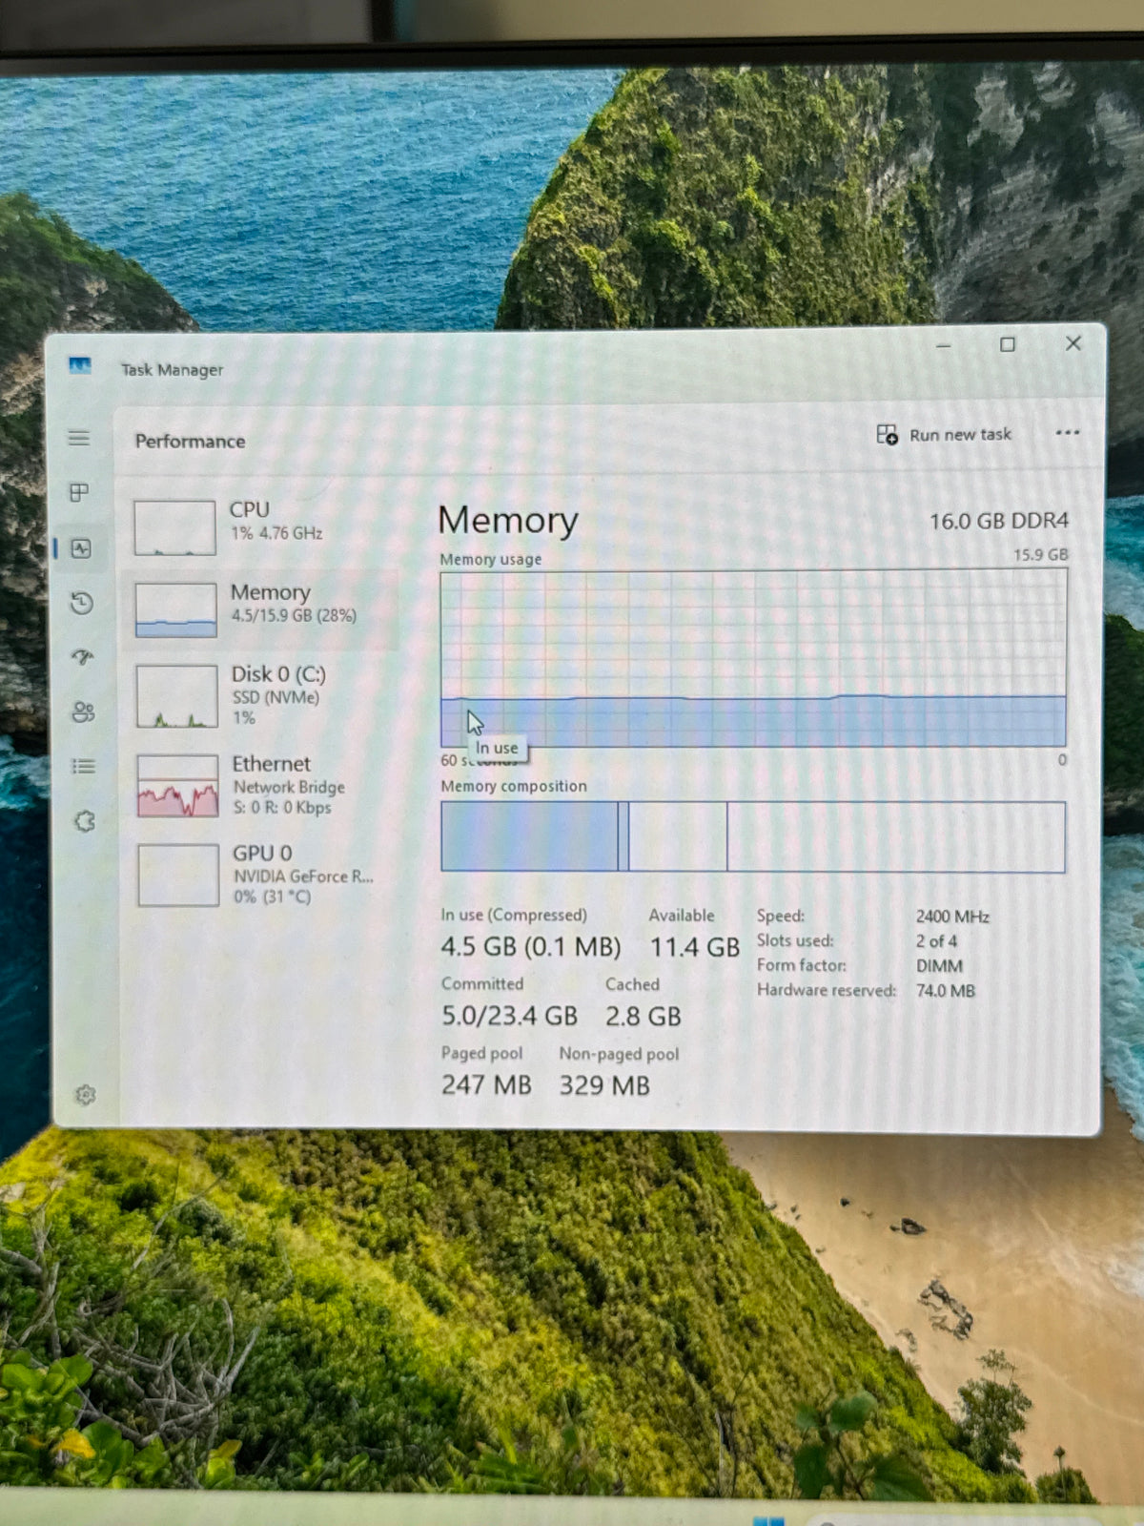Click the "5.0/23.4 GB" committed value
1144x1526 pixels.
click(x=509, y=1016)
